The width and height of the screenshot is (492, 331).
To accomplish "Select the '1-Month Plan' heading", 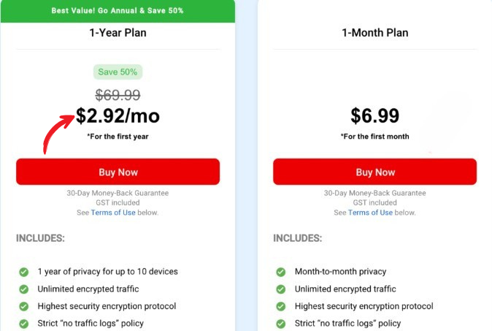I will coord(374,33).
